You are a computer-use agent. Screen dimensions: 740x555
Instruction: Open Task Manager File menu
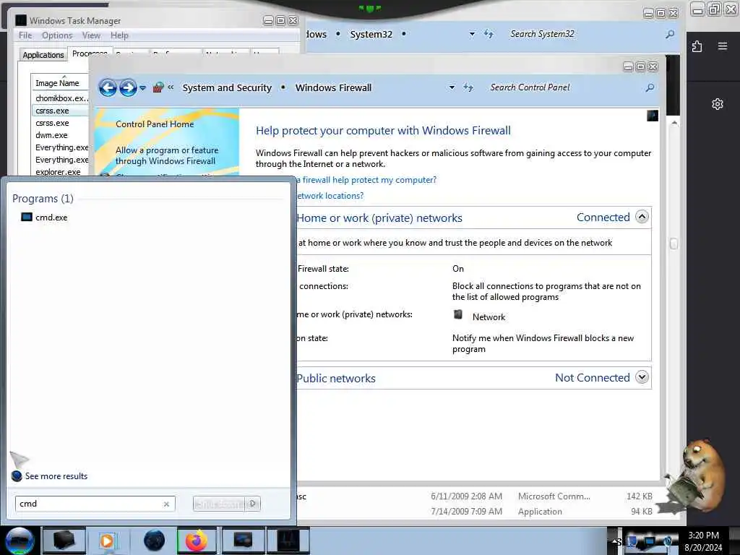[25, 35]
